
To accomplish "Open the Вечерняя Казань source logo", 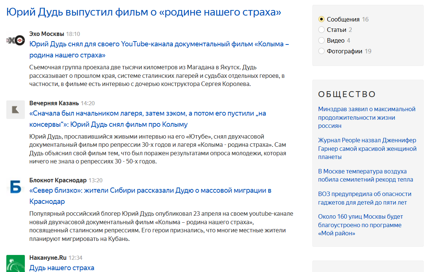I will [16, 110].
